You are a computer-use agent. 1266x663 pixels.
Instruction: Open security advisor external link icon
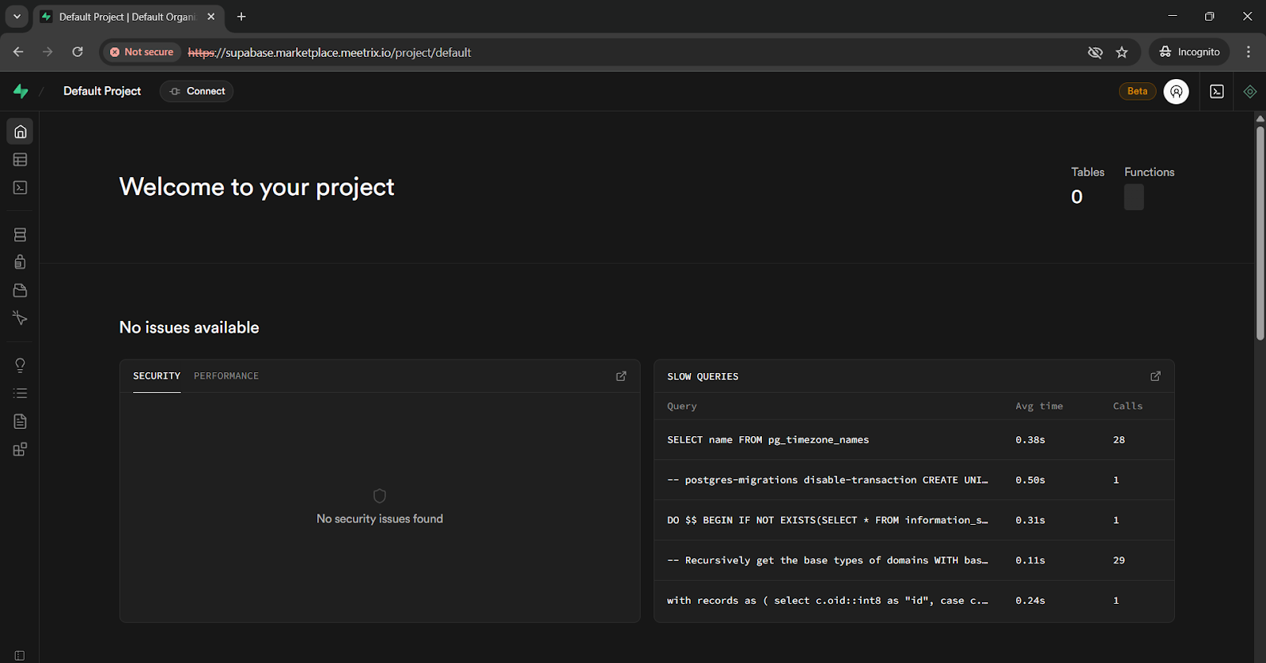(x=621, y=376)
